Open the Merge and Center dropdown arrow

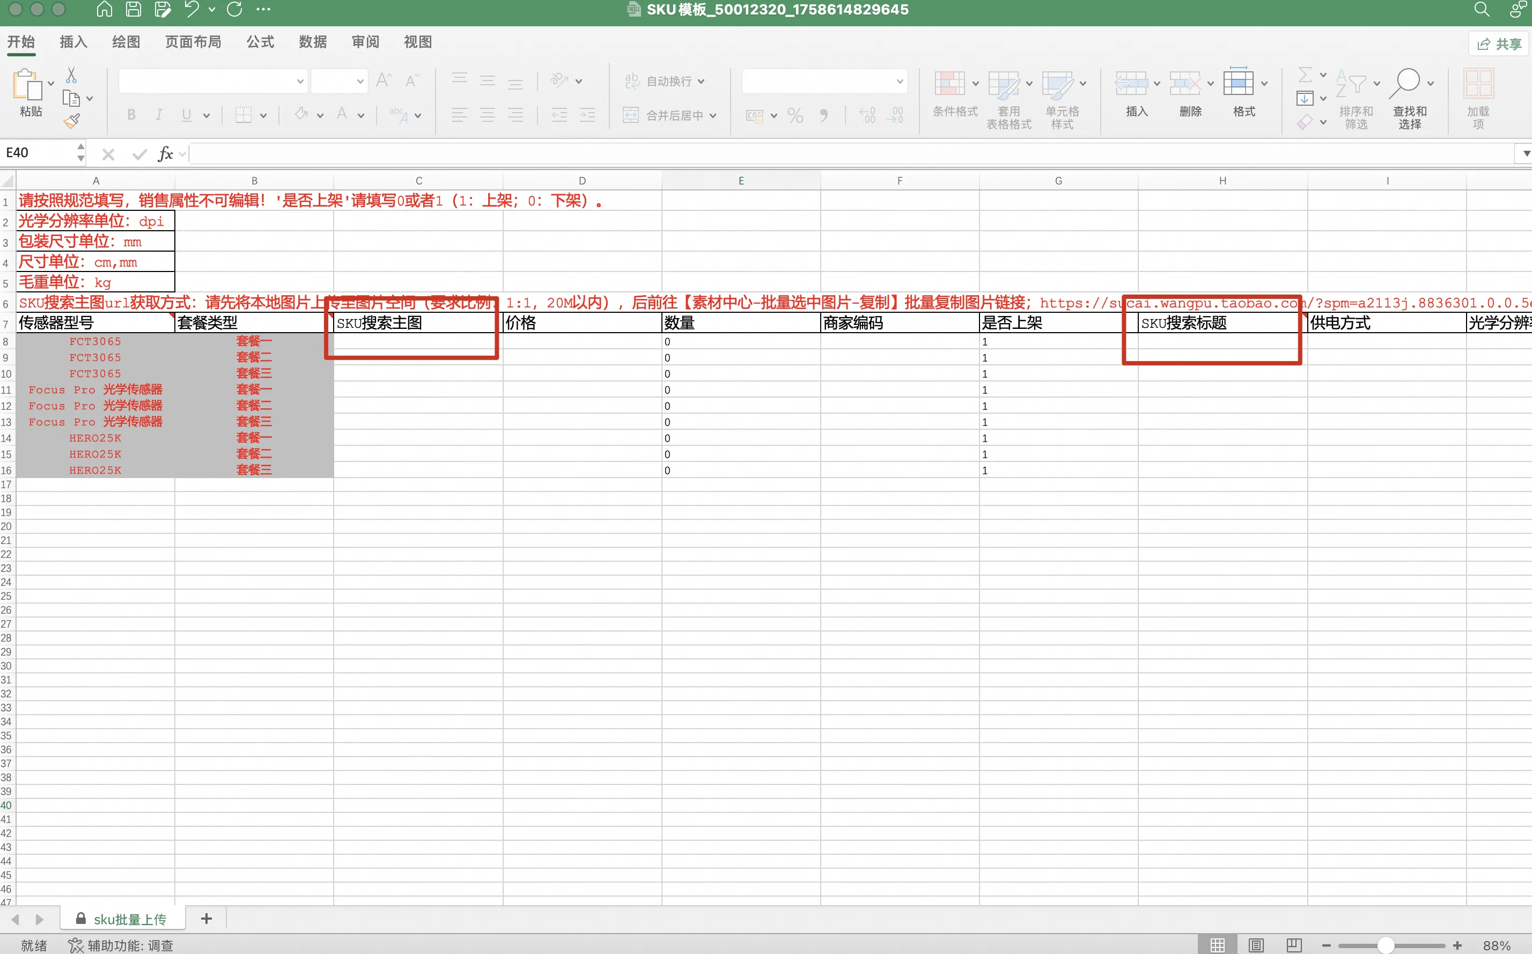pos(713,115)
